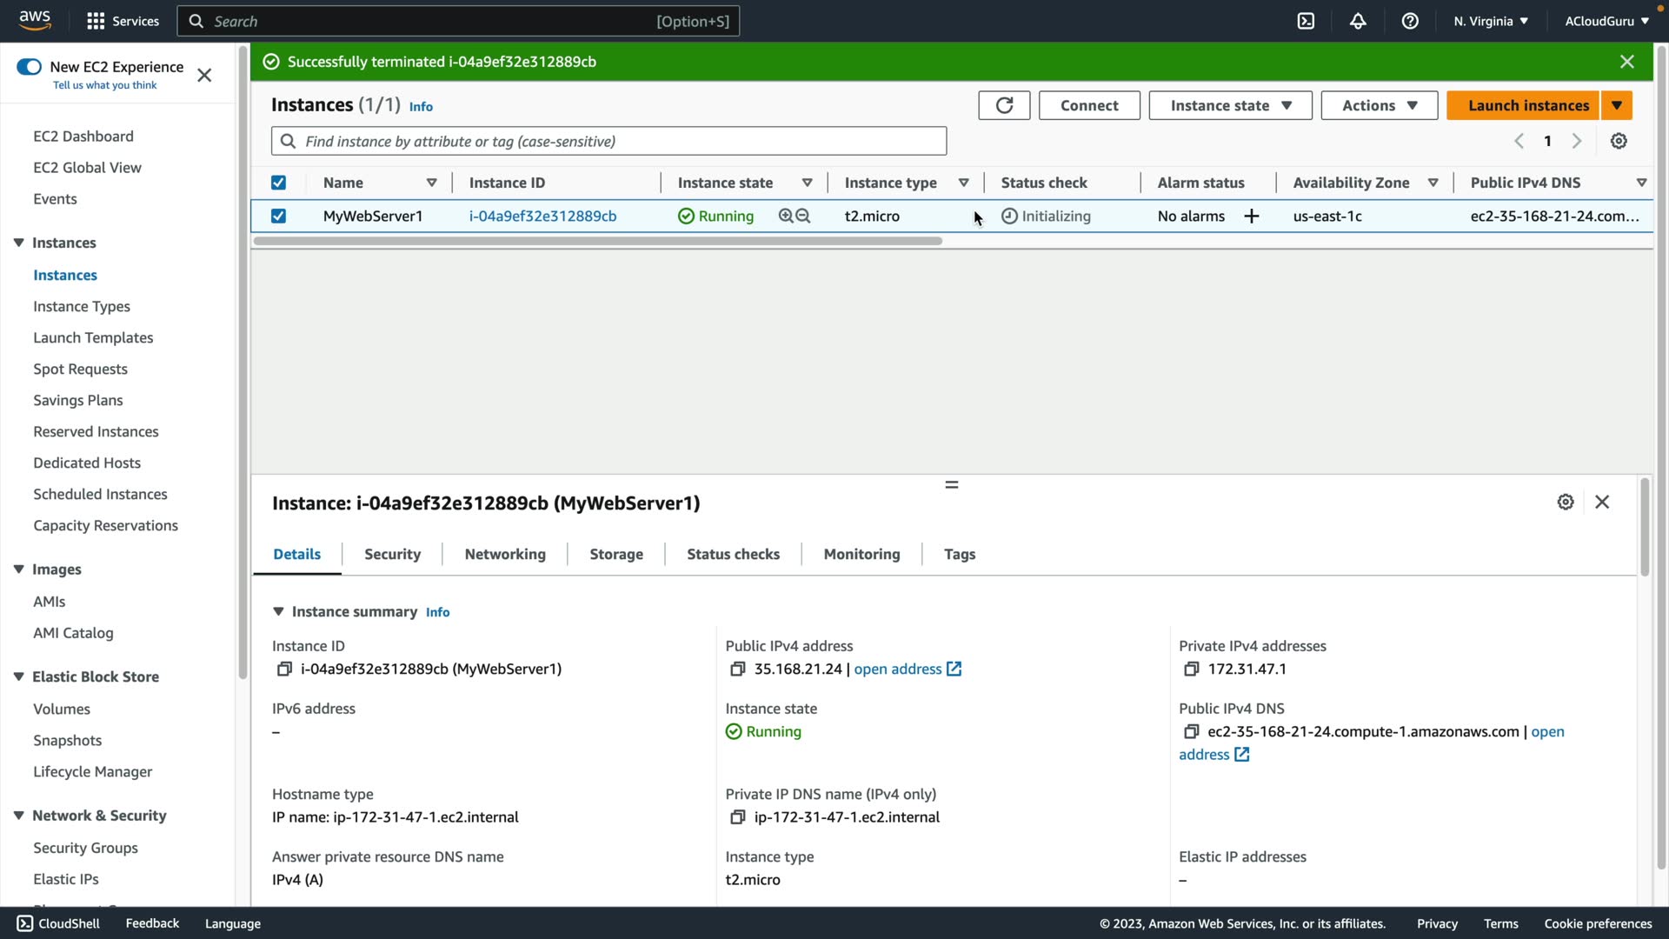Click the Find instance search field
This screenshot has height=939, width=1669.
pyautogui.click(x=608, y=141)
